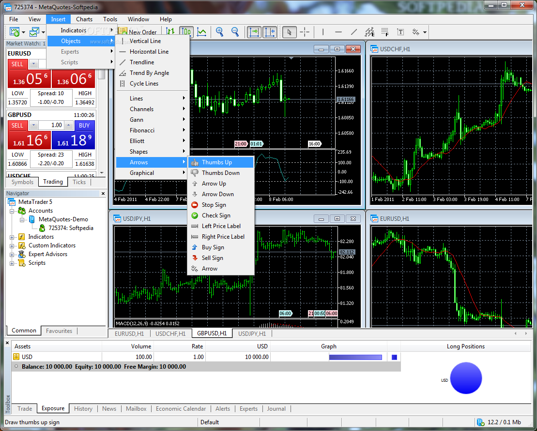537x431 pixels.
Task: Choose Buy Sign from Arrows submenu
Action: (x=221, y=247)
